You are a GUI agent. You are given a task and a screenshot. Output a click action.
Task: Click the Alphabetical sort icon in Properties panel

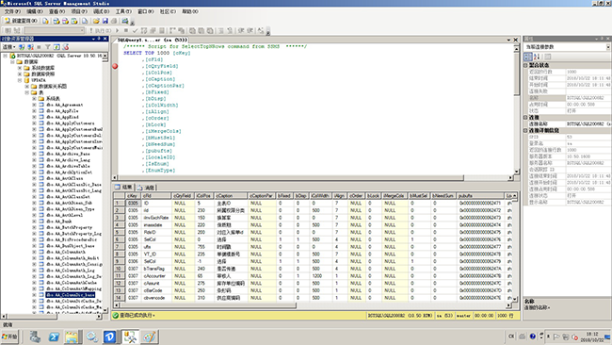[537, 57]
